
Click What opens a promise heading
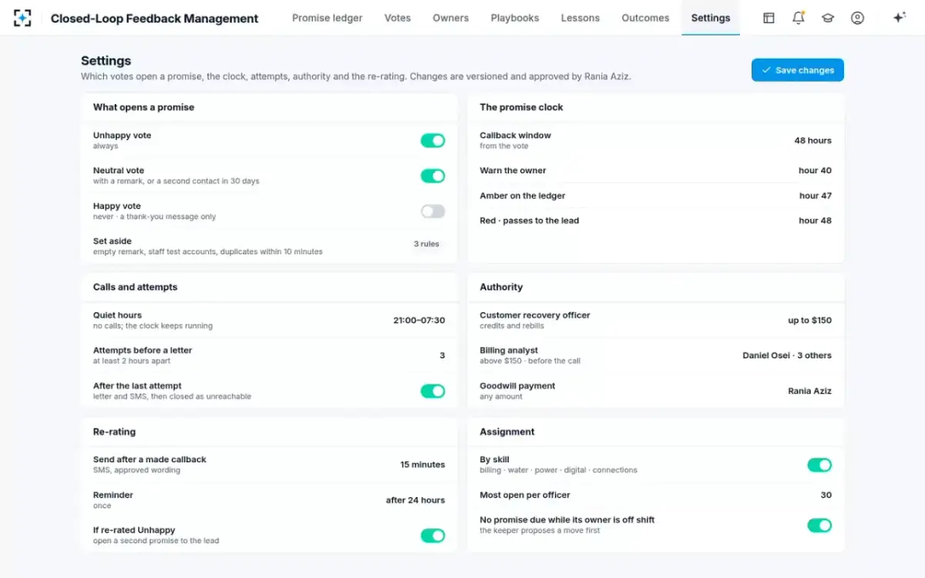click(x=143, y=107)
